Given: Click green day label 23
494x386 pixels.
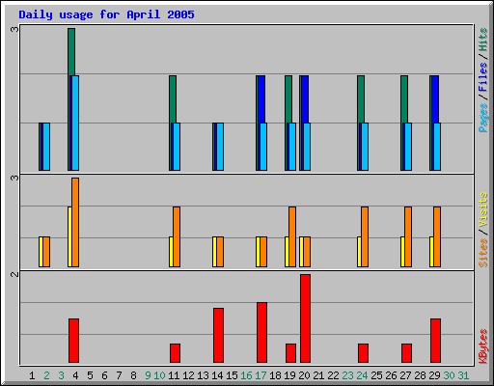Looking at the screenshot, I should (x=347, y=375).
